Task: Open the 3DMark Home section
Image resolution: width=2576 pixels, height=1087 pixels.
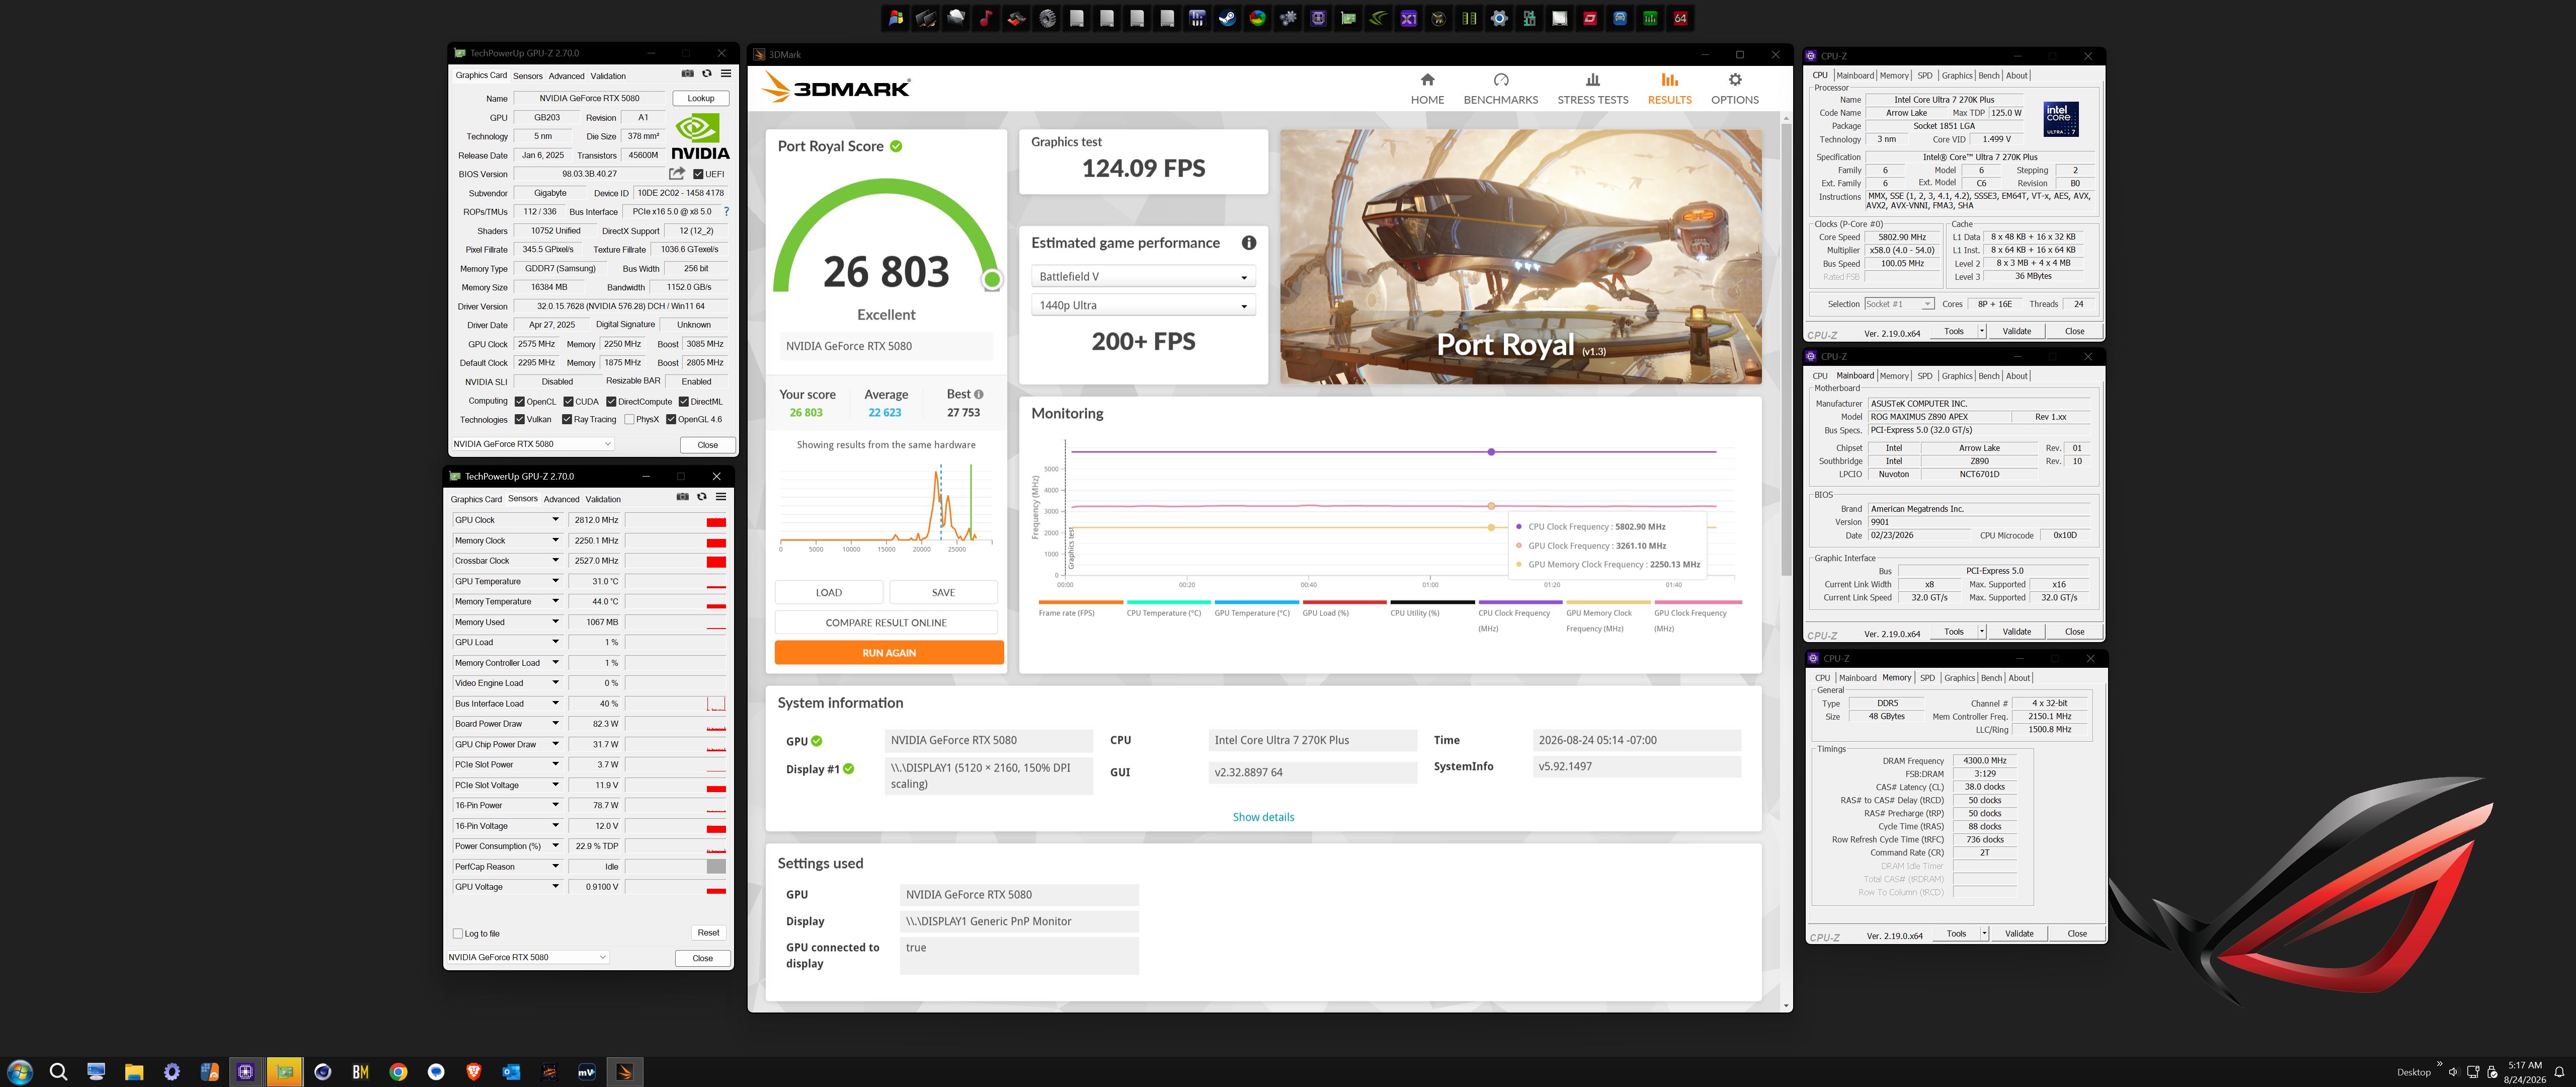Action: tap(1427, 88)
